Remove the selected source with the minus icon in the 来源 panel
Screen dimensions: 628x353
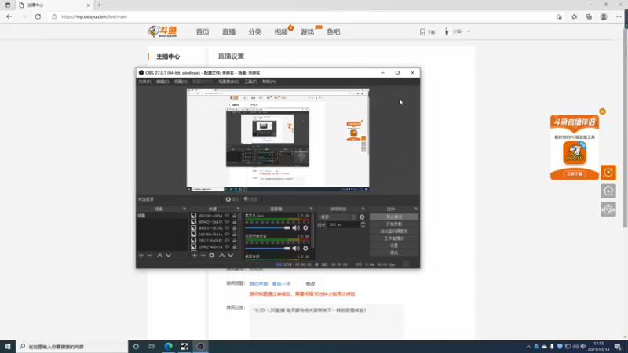[x=203, y=256]
